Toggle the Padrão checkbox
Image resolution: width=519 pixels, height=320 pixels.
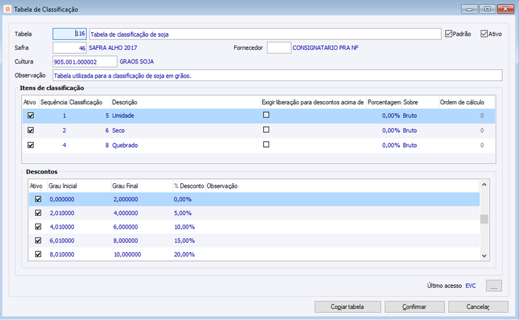[x=448, y=34]
